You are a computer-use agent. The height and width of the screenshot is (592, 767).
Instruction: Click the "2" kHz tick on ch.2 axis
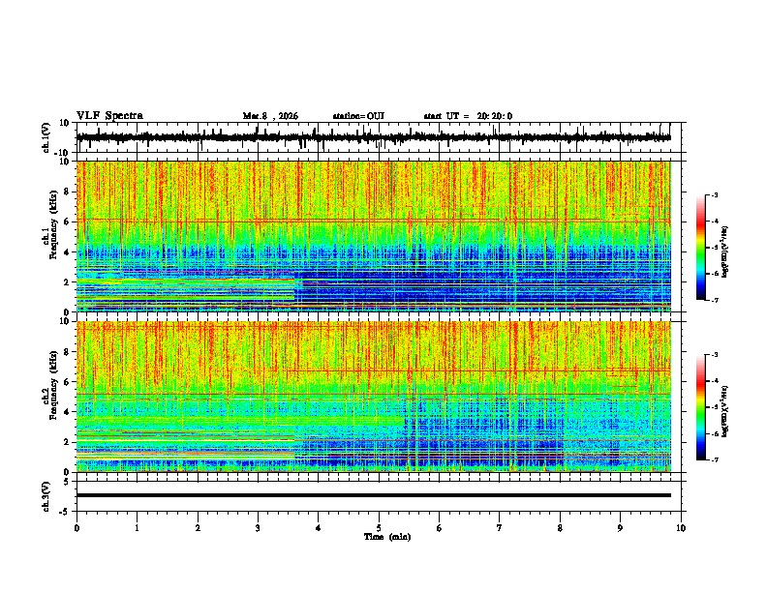click(68, 442)
